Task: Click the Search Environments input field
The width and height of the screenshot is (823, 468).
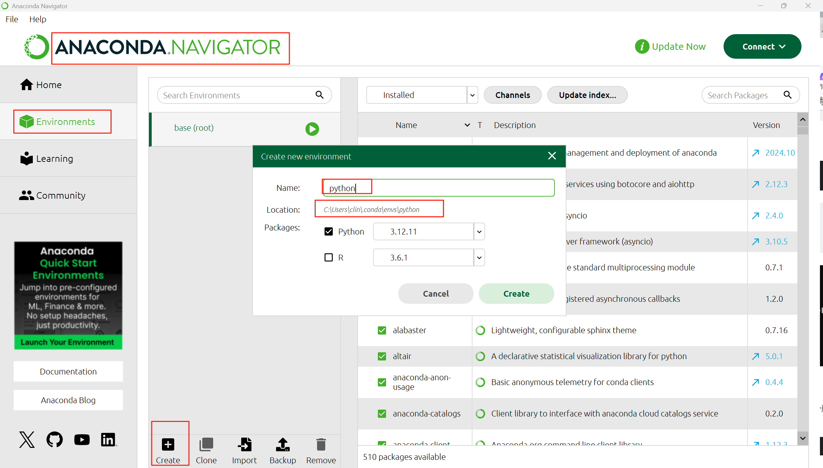Action: [x=237, y=95]
